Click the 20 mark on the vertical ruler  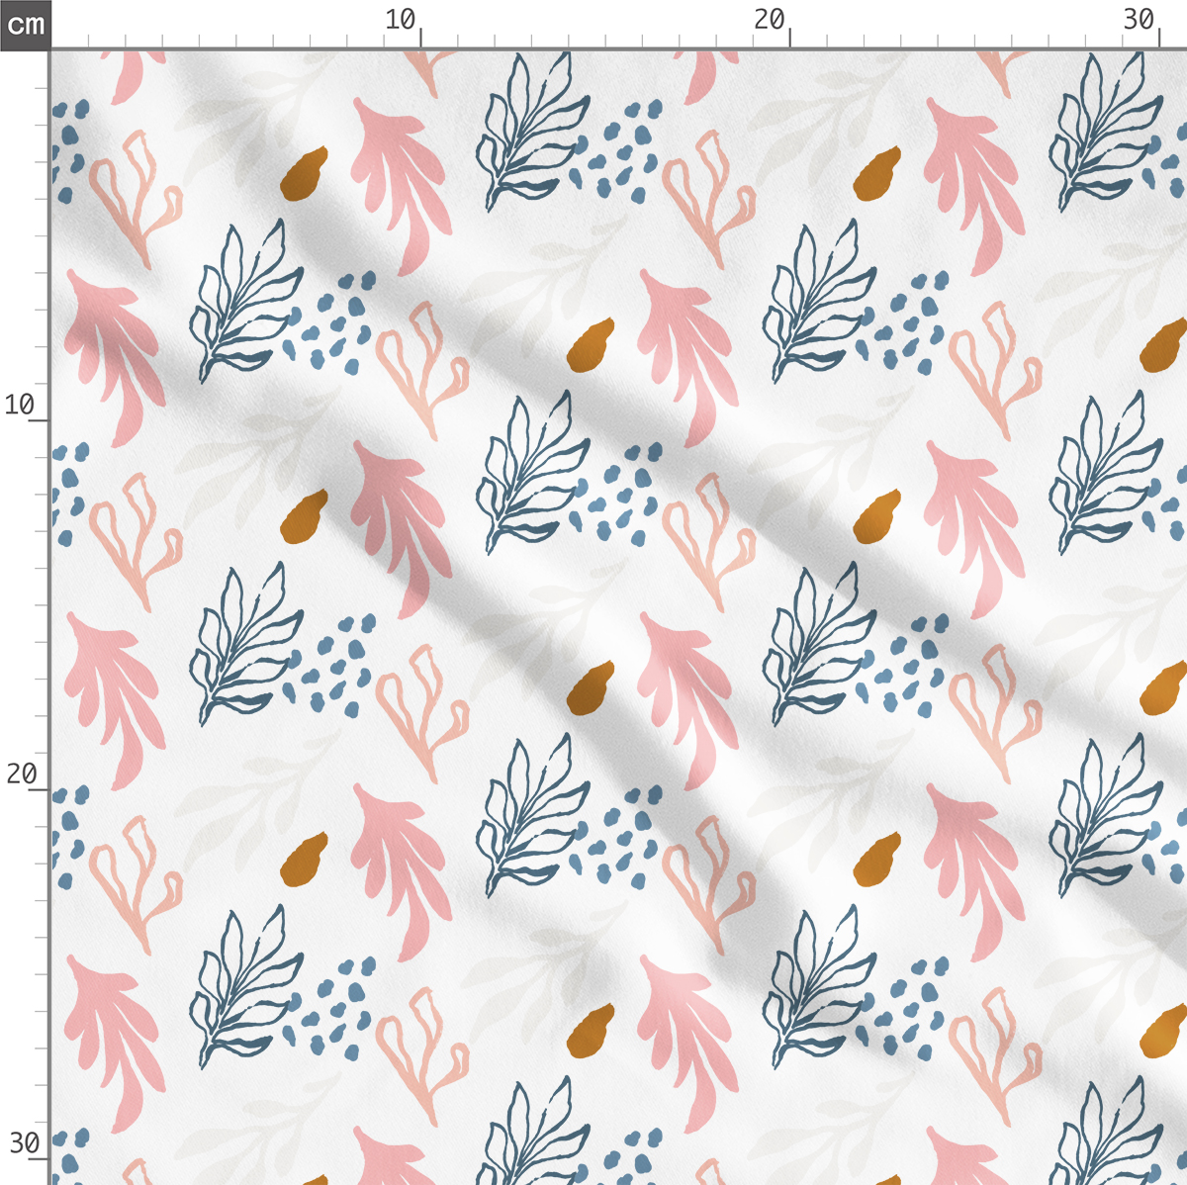[x=22, y=774]
